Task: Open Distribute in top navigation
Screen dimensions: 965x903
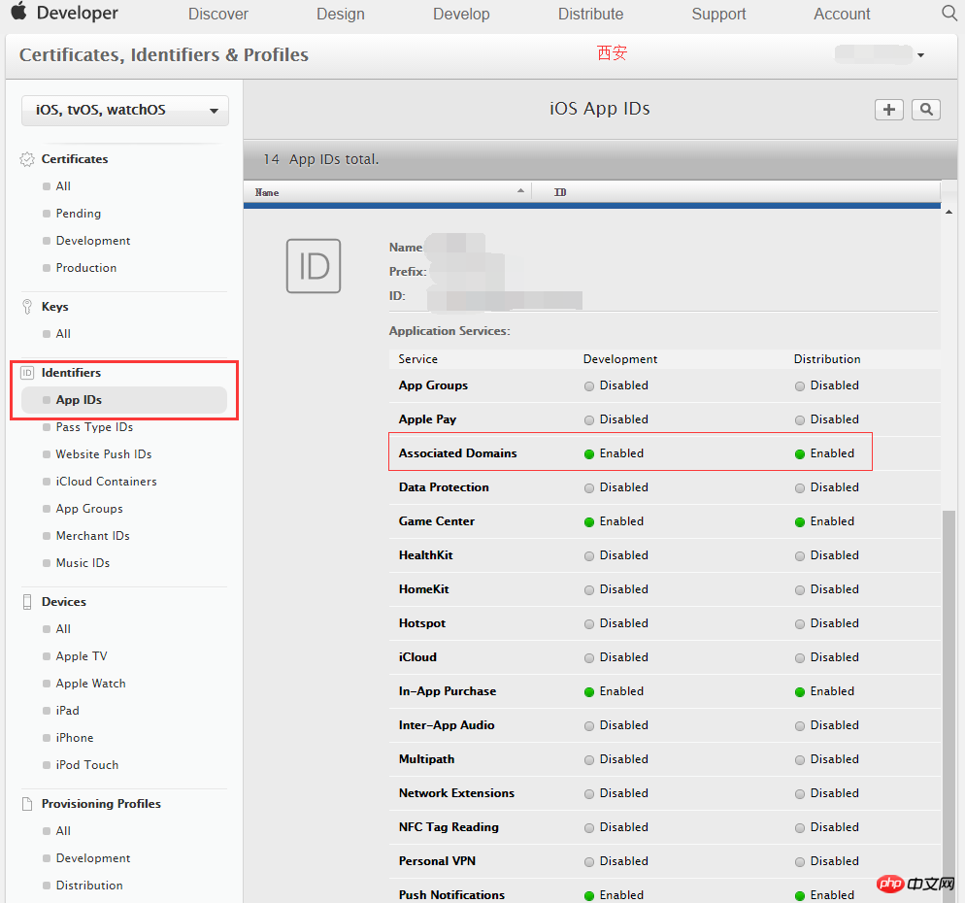Action: point(590,14)
